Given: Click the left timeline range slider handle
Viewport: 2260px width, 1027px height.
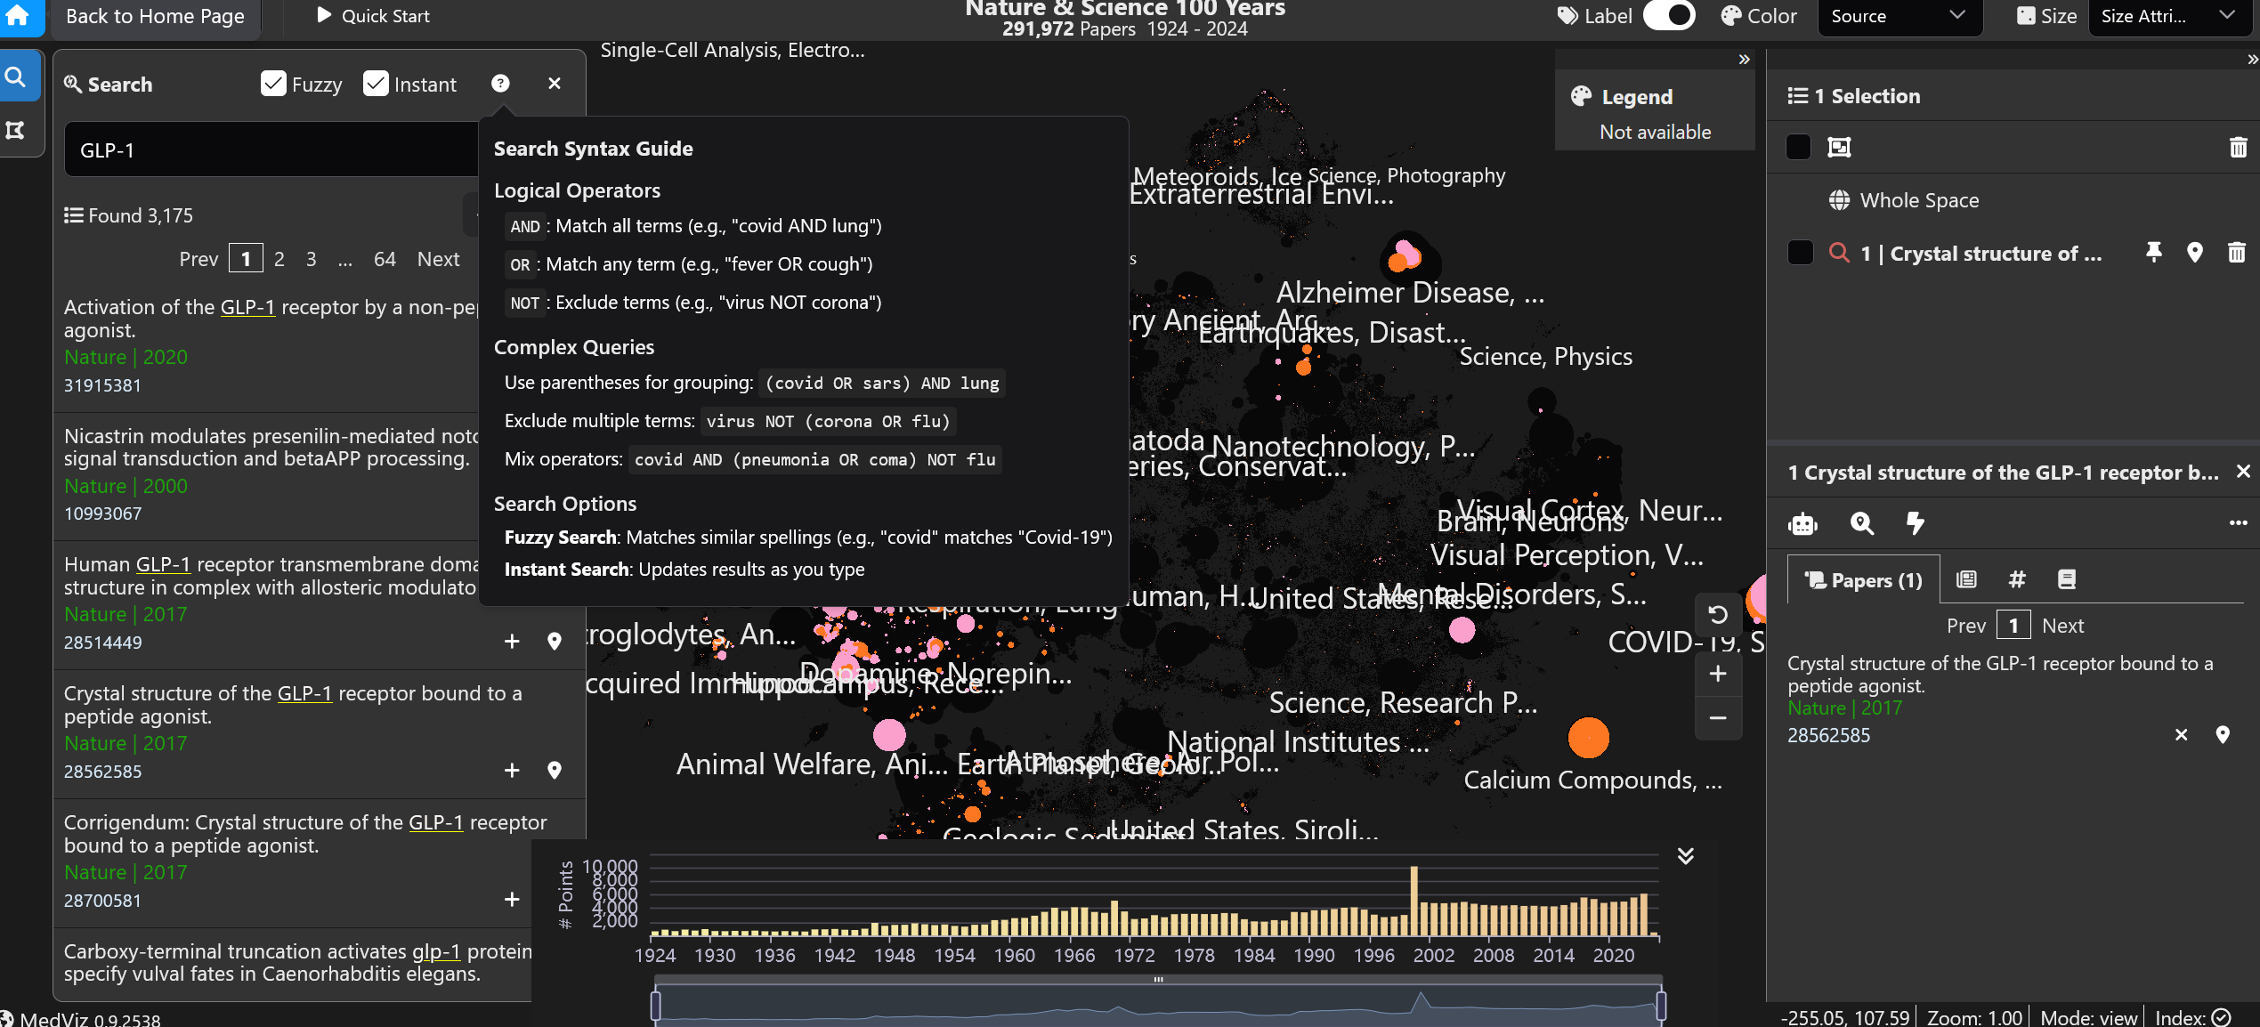Looking at the screenshot, I should [x=656, y=1006].
